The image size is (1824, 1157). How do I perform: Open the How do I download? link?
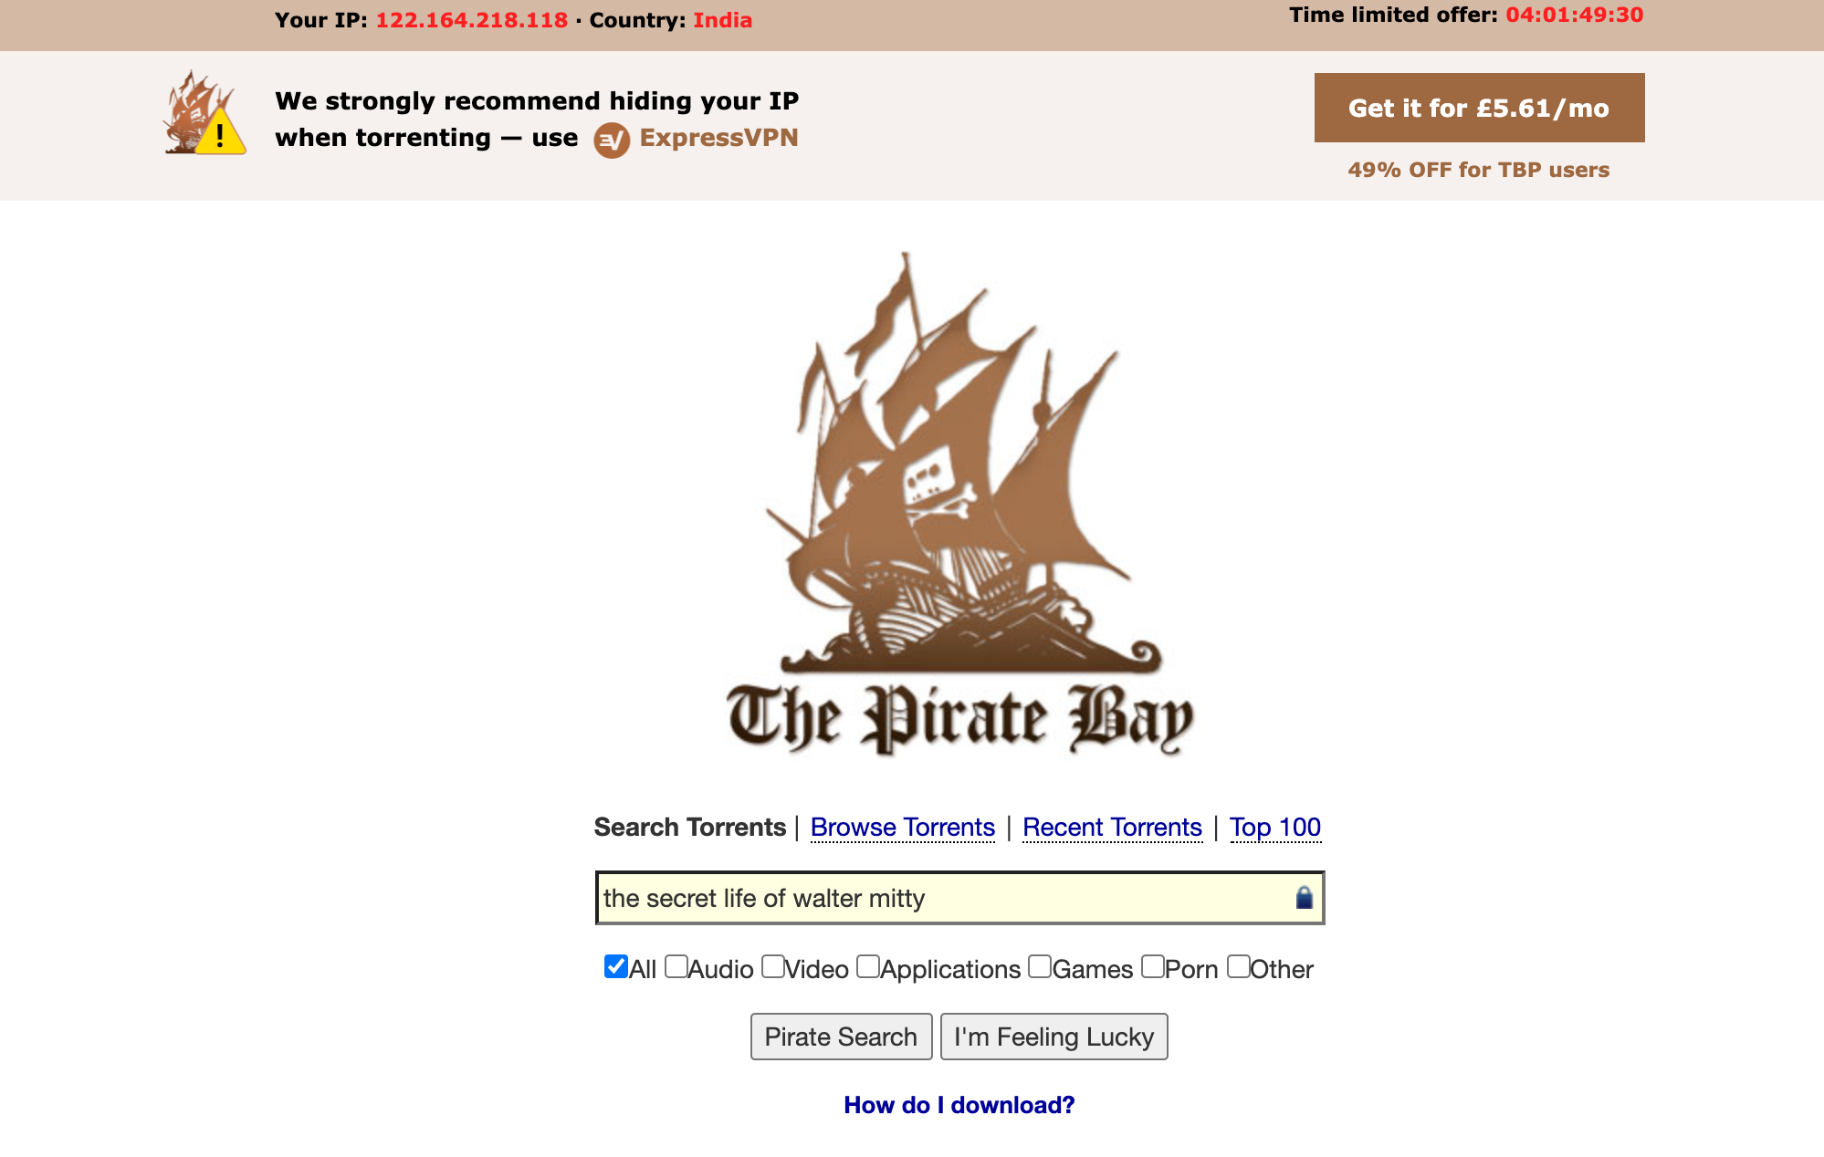[x=959, y=1105]
